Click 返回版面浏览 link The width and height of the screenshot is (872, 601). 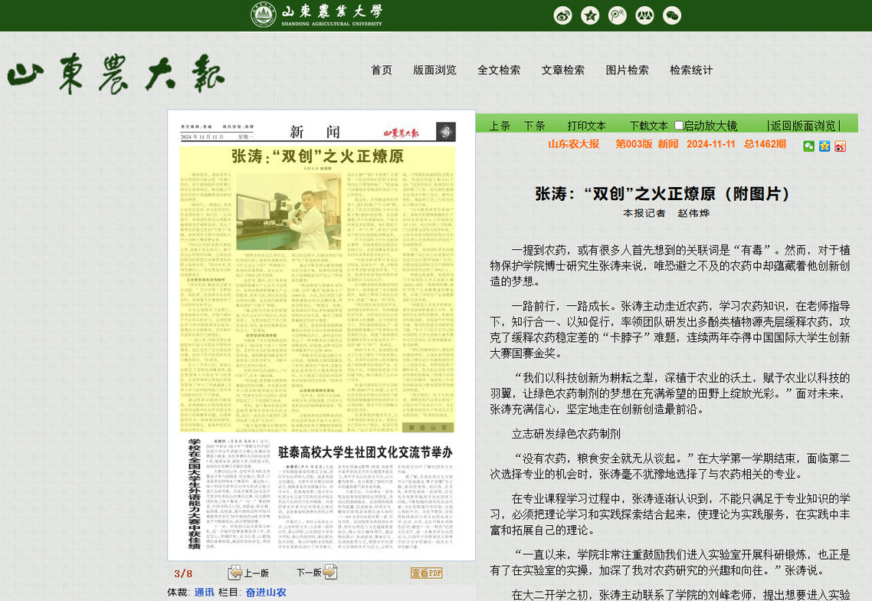tap(803, 126)
